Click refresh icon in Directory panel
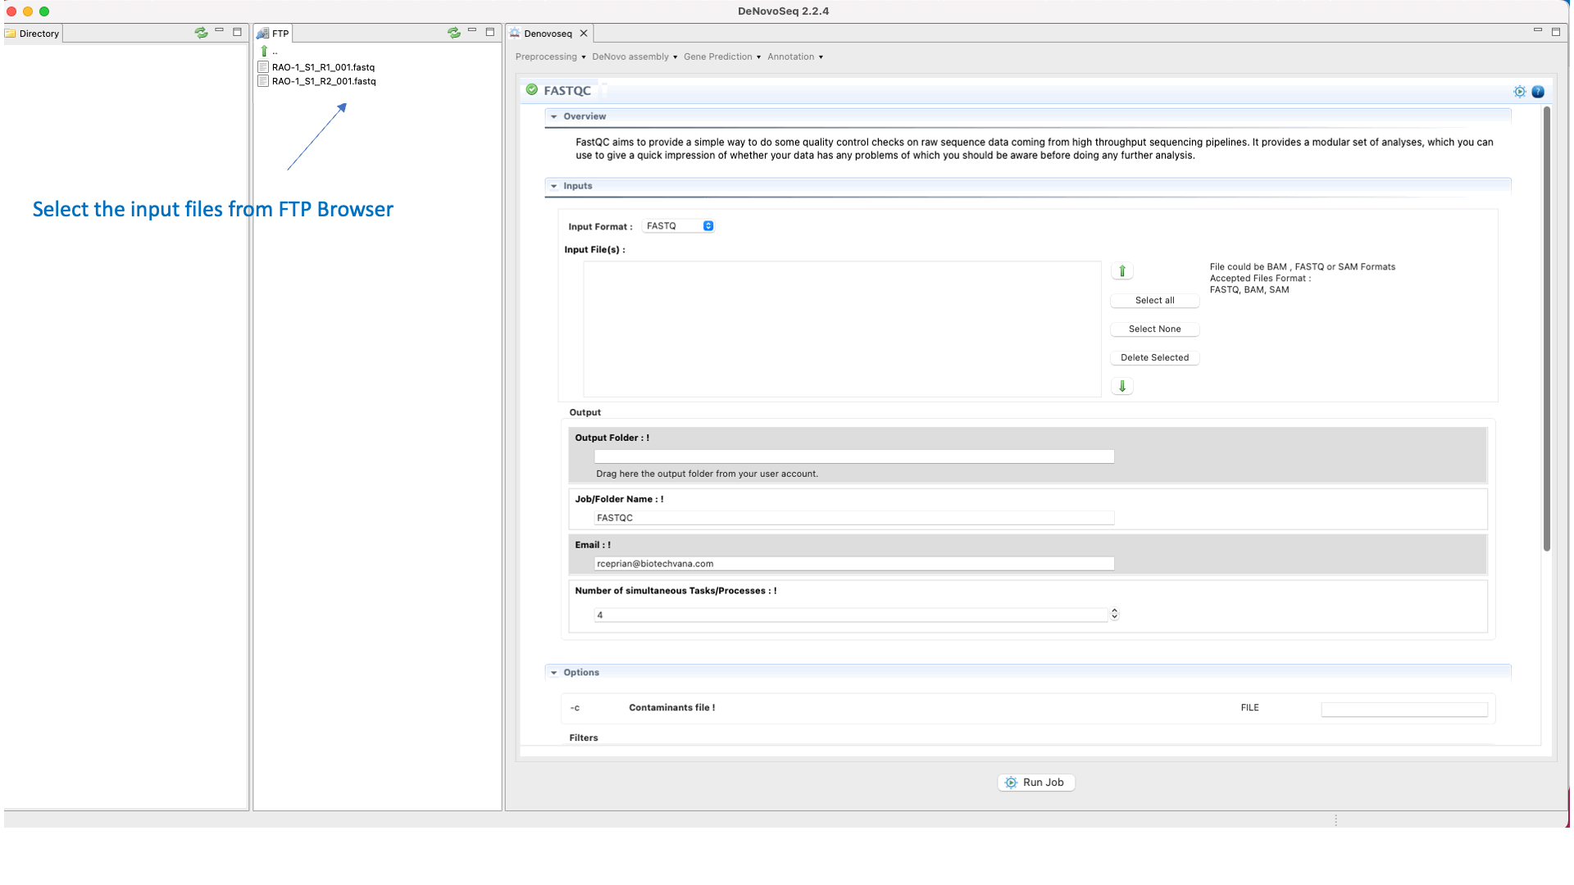The height and width of the screenshot is (885, 1574). tap(201, 33)
